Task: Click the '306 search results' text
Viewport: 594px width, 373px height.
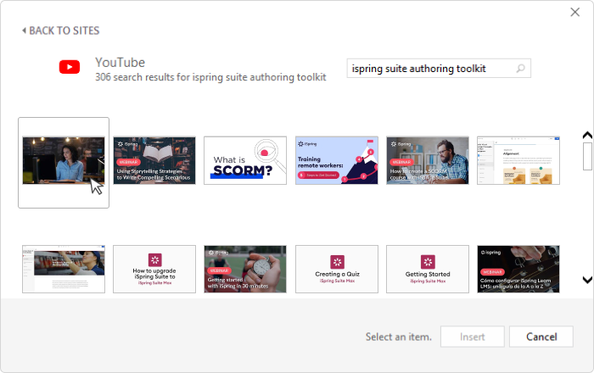Action: pyautogui.click(x=210, y=77)
